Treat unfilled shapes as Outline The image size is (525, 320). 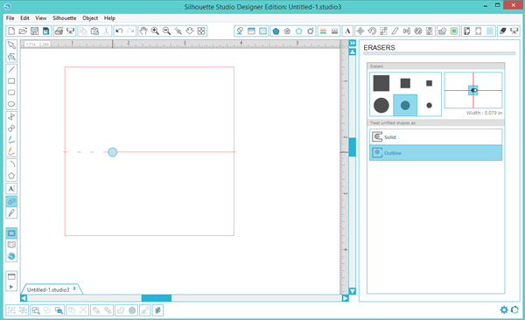(436, 153)
